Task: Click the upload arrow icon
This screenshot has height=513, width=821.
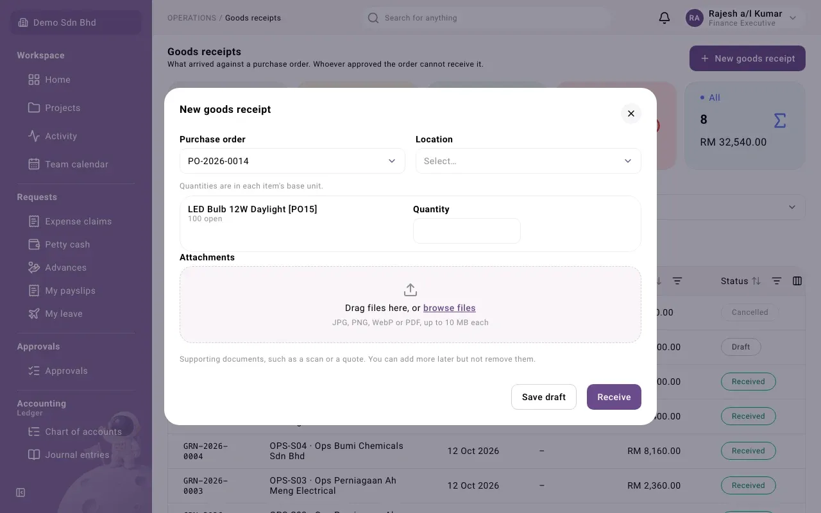Action: (x=410, y=289)
